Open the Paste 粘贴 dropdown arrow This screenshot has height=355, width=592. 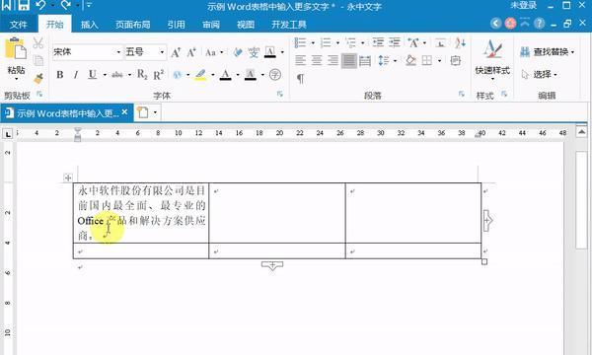16,79
